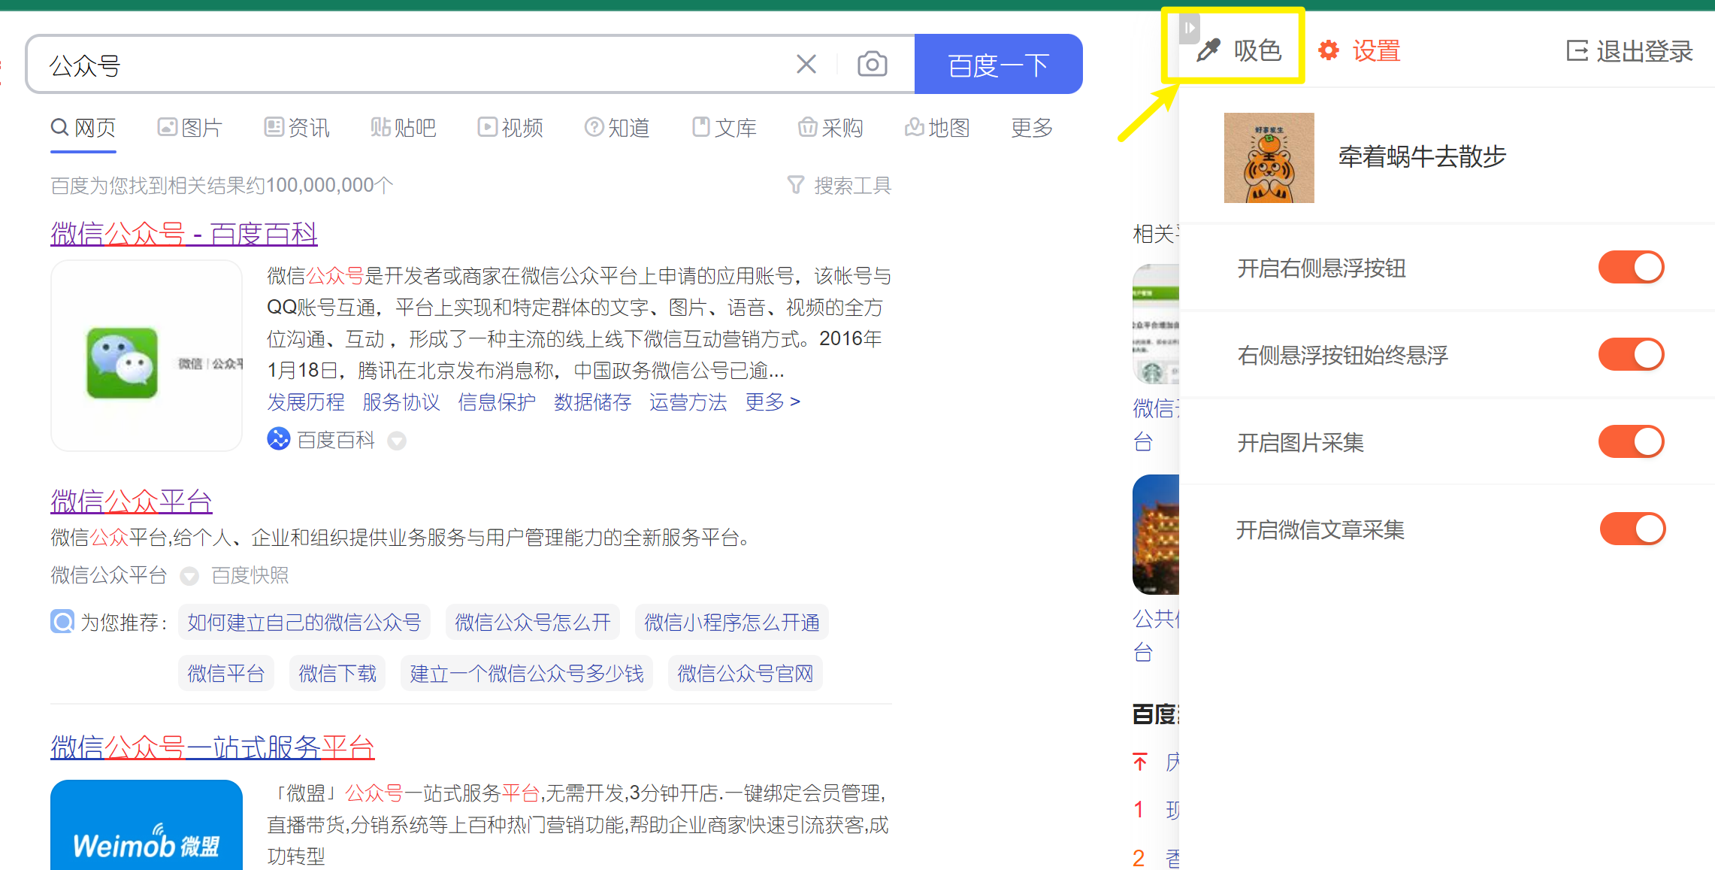This screenshot has width=1715, height=870.
Task: Expand the 更多 tab menu
Action: [1032, 128]
